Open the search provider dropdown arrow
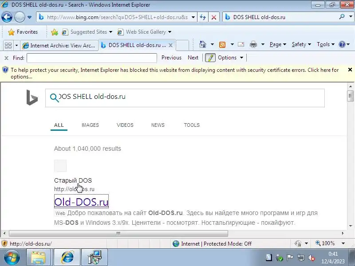The width and height of the screenshot is (355, 266). click(x=351, y=17)
